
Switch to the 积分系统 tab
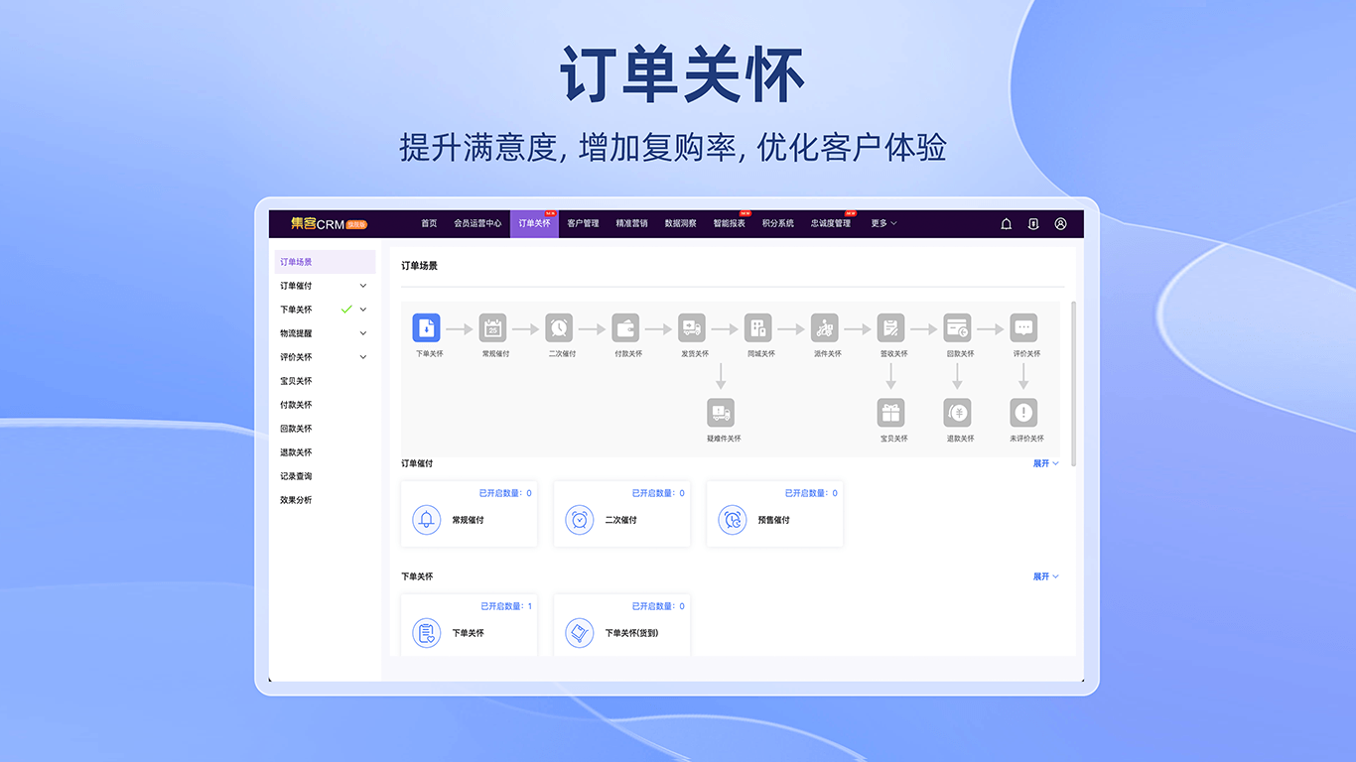(777, 224)
